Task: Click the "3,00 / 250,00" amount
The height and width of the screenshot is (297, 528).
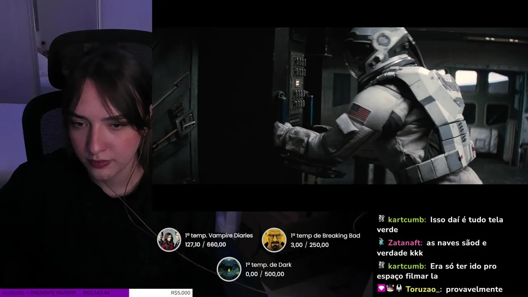Action: [309, 245]
